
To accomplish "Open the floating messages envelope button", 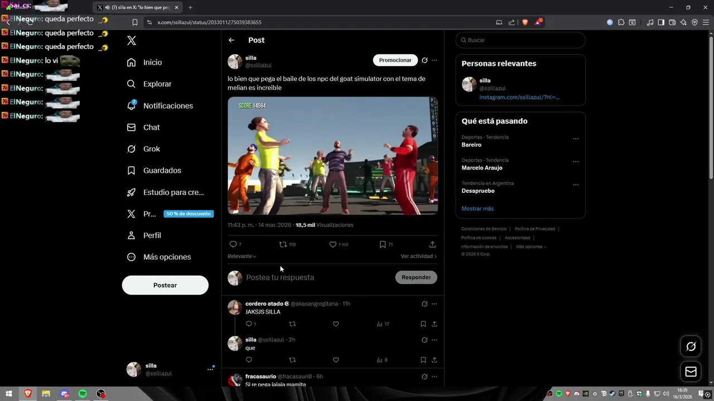I will [x=691, y=371].
